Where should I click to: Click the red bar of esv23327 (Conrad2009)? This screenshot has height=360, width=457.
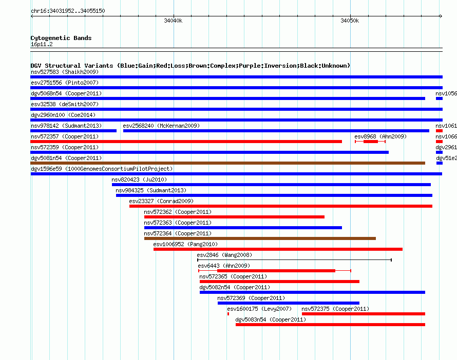[x=281, y=206]
